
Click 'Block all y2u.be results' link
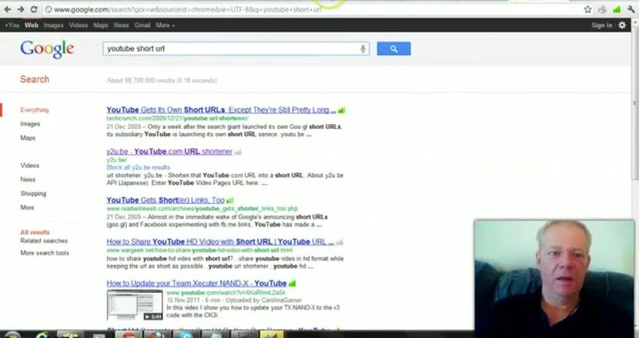tap(138, 167)
